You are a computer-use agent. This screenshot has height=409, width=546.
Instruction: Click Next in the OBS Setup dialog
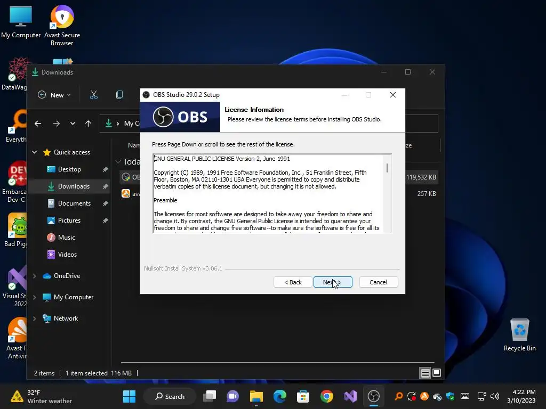click(333, 282)
